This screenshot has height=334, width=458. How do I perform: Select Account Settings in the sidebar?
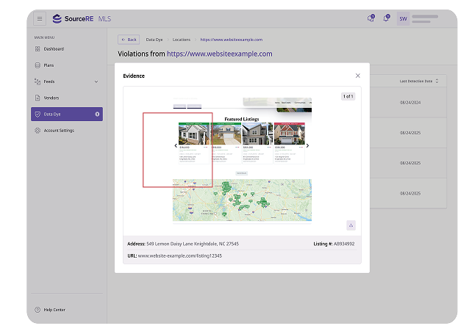click(x=58, y=131)
